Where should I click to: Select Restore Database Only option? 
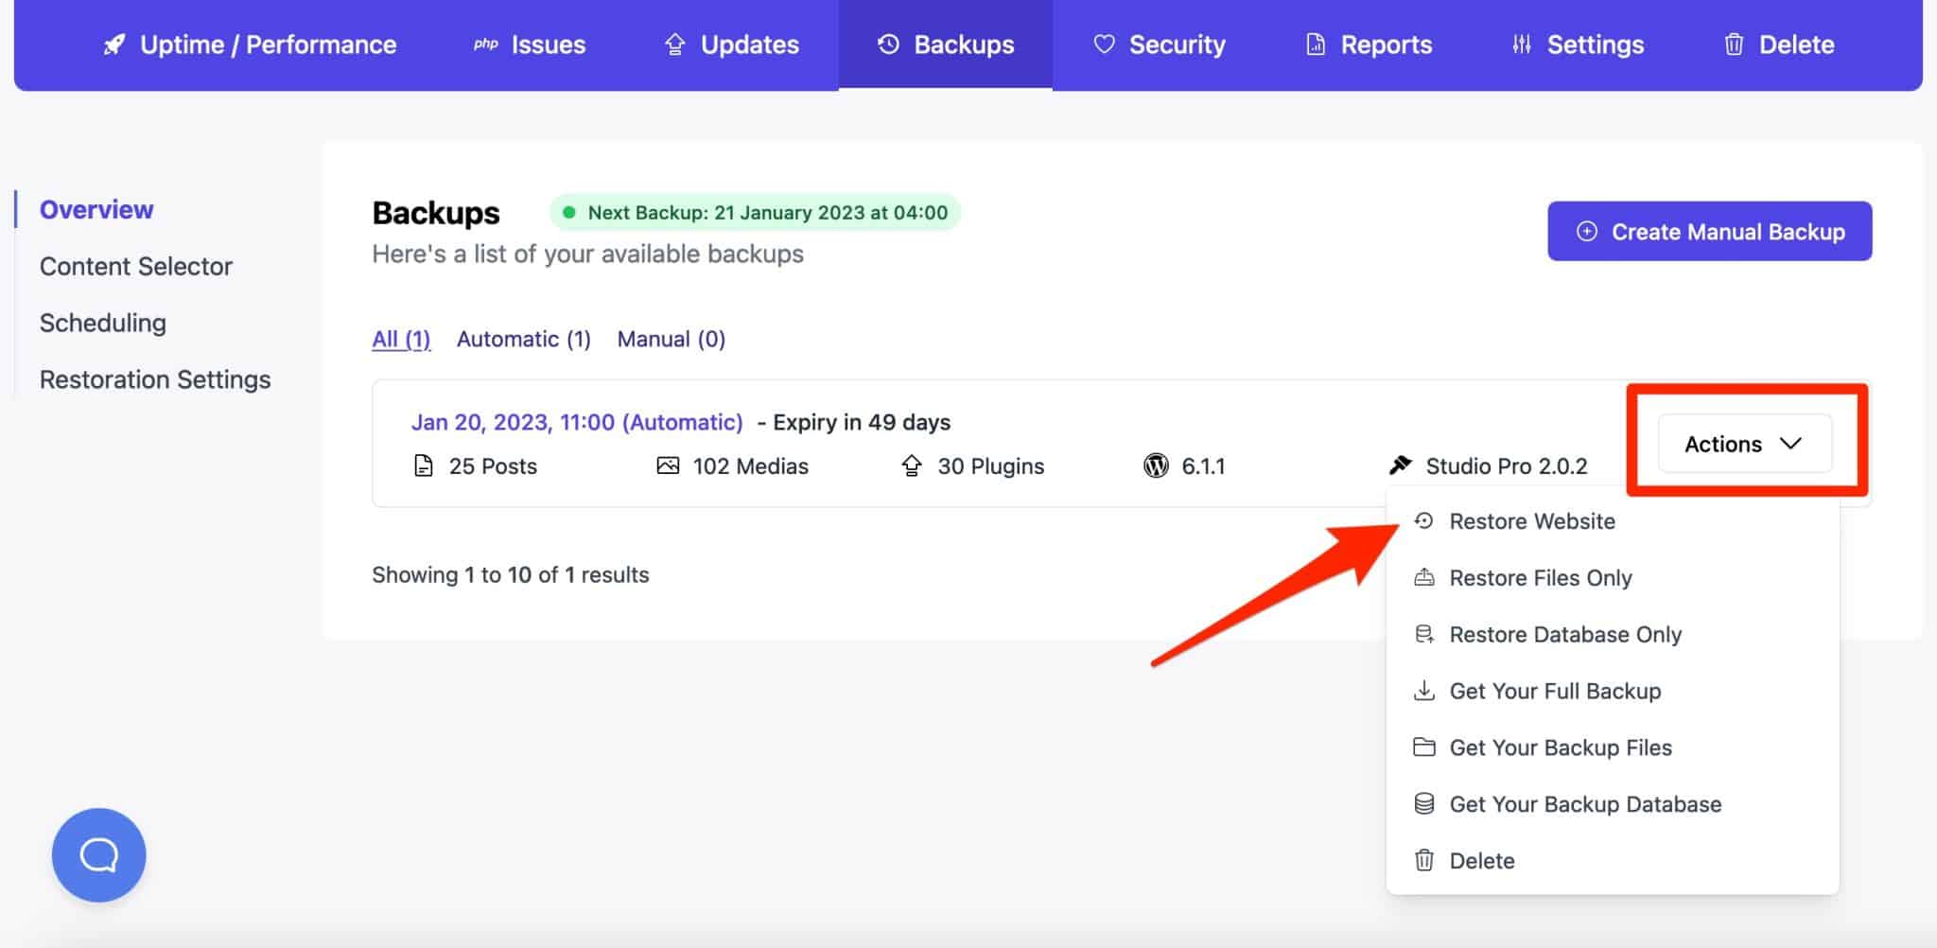(1564, 634)
